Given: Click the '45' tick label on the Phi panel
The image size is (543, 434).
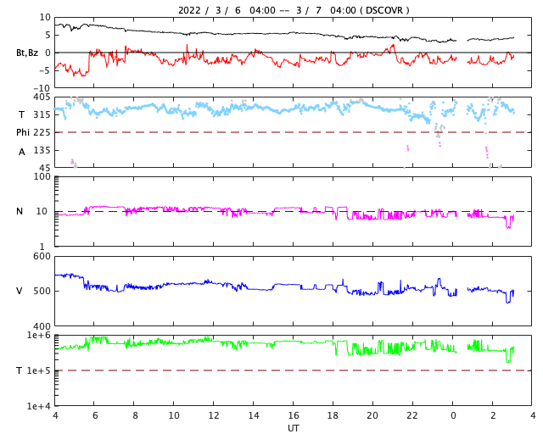Looking at the screenshot, I should (45, 168).
